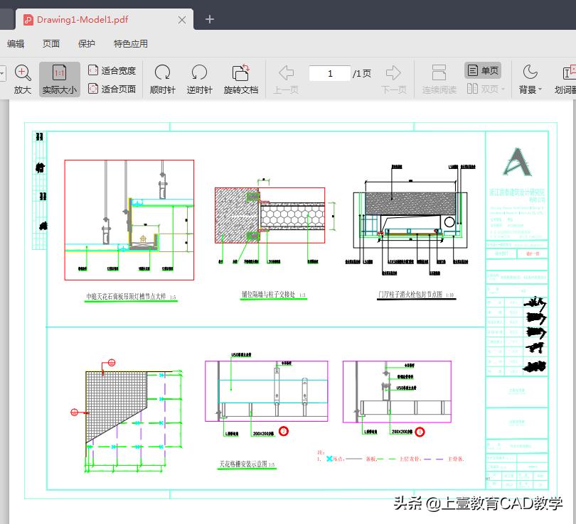Open the 保护 menu
This screenshot has width=576, height=524.
[x=87, y=43]
